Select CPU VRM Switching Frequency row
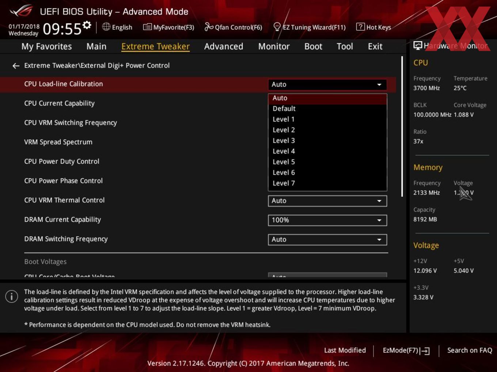Viewport: 497px width, 372px height. pyautogui.click(x=71, y=123)
